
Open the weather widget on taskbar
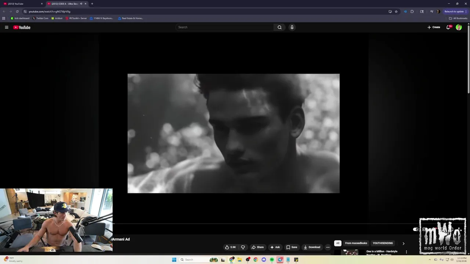[x=13, y=260]
